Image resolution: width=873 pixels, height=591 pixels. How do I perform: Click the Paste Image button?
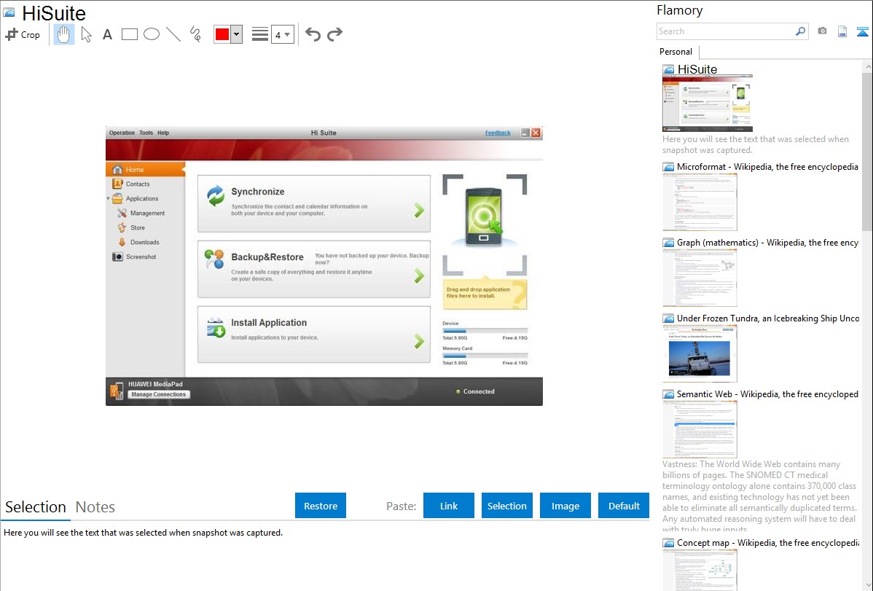[565, 506]
